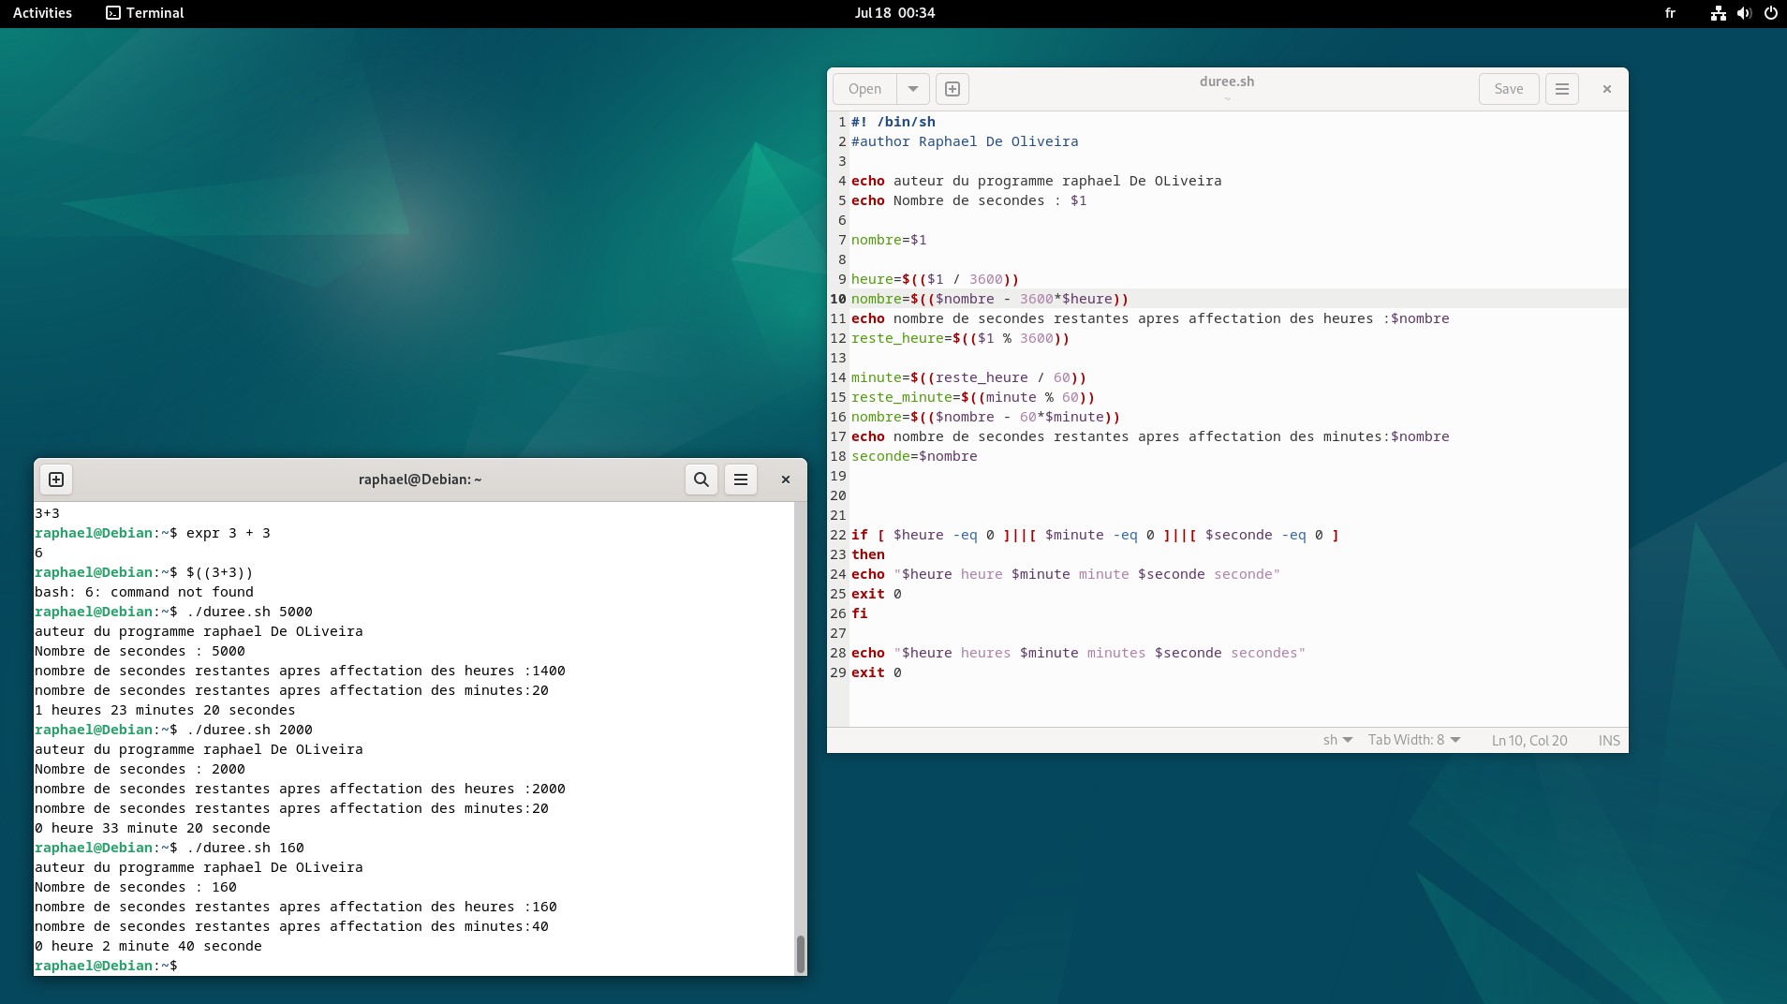Toggle the INS insert mode indicator

(1608, 740)
